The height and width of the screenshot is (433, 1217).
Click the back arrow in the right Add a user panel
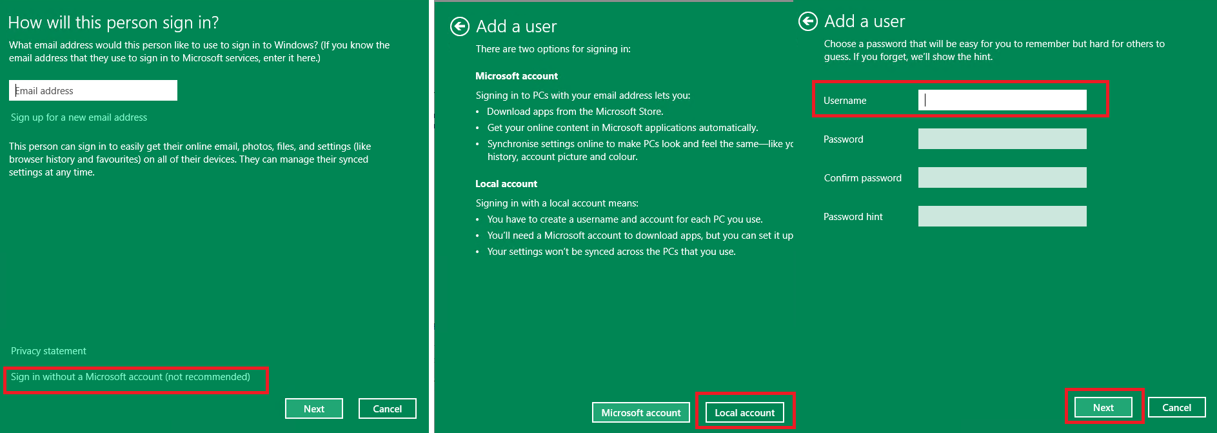click(807, 21)
